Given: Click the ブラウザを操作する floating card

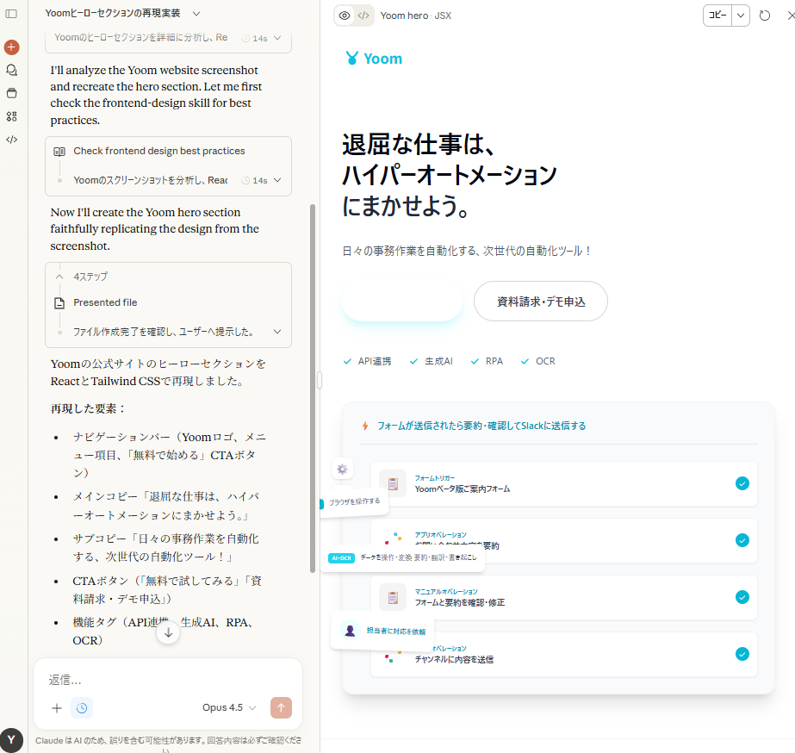Looking at the screenshot, I should (x=354, y=501).
